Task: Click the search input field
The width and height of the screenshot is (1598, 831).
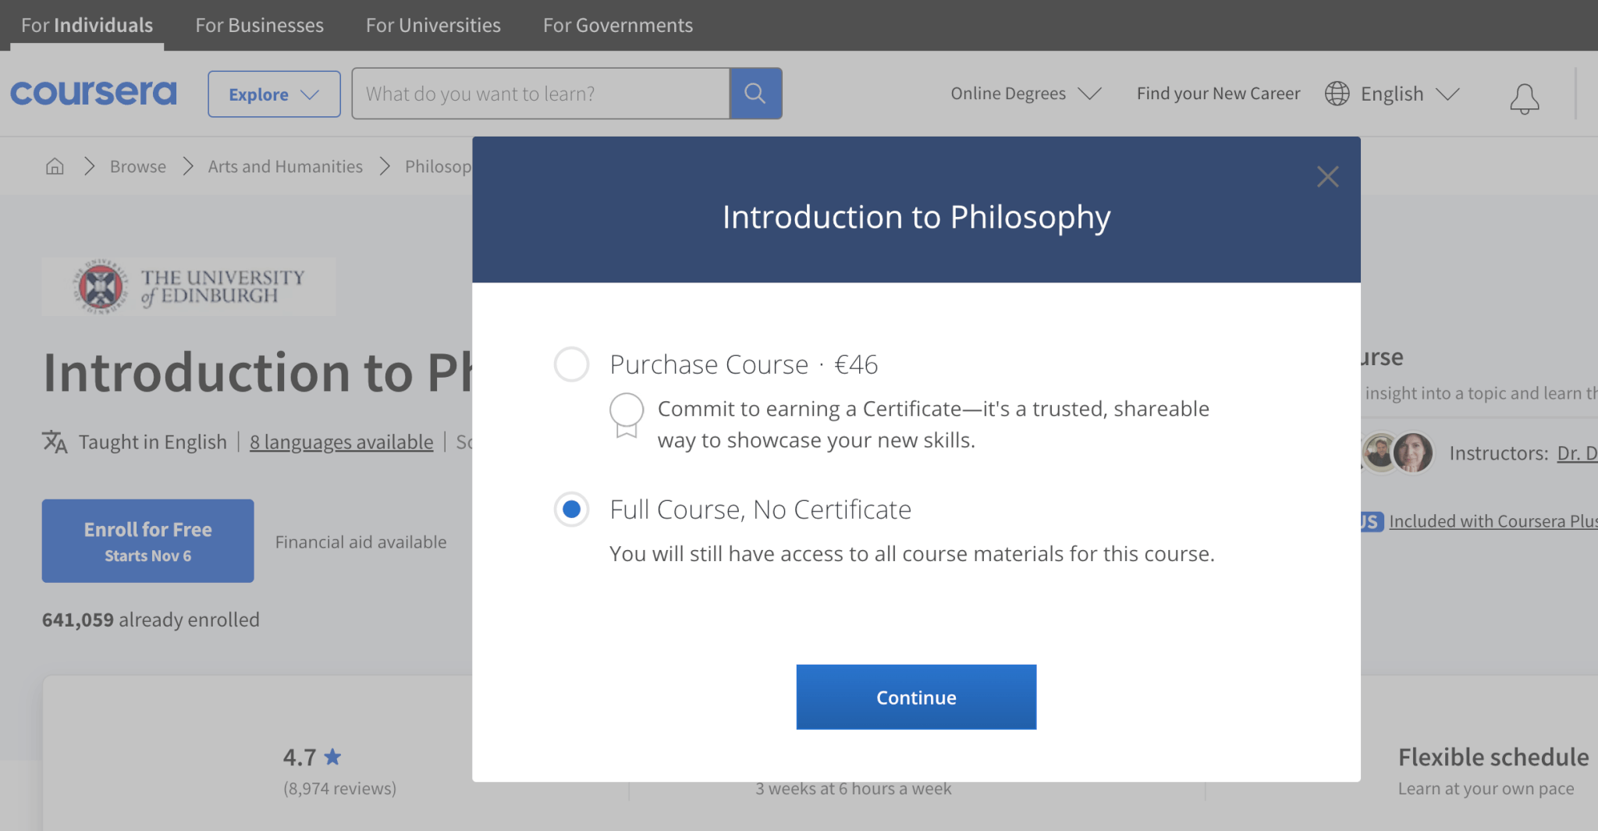Action: 540,94
